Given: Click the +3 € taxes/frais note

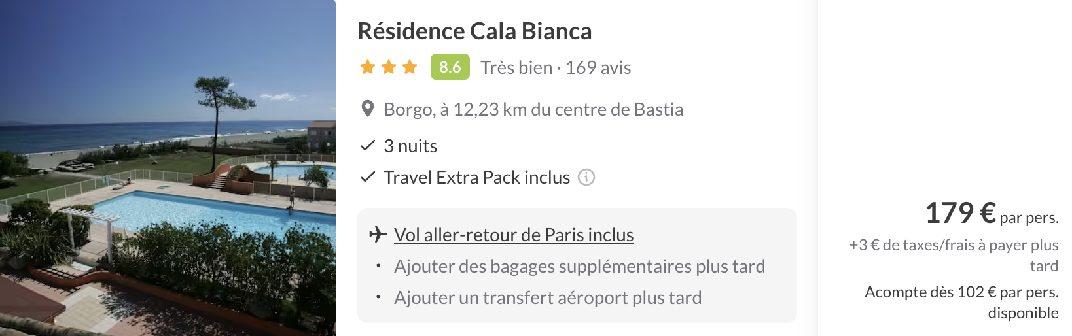Looking at the screenshot, I should pos(954,255).
